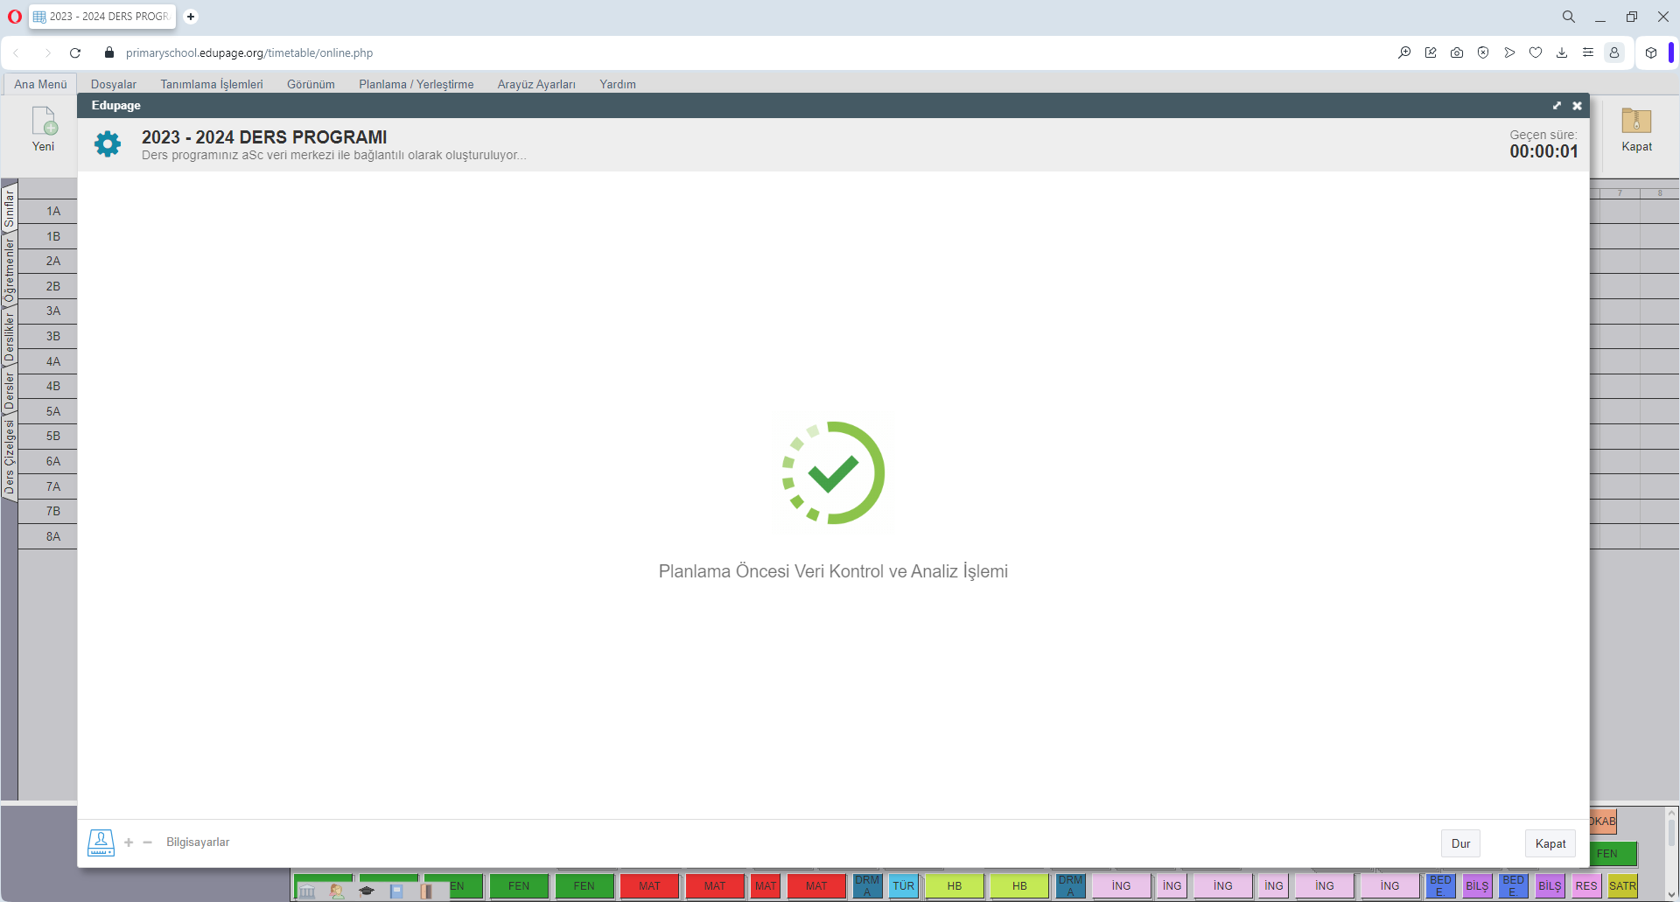Click the site security padlock icon
Viewport: 1680px width, 902px height.
109,52
